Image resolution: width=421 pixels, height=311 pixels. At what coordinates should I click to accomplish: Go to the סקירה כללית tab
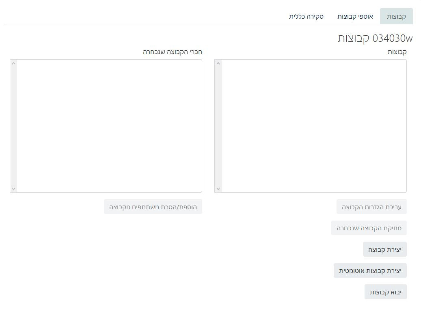click(x=306, y=17)
